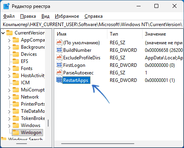Expand the TokenBroke... folder node
The image size is (184, 148).
click(9, 118)
